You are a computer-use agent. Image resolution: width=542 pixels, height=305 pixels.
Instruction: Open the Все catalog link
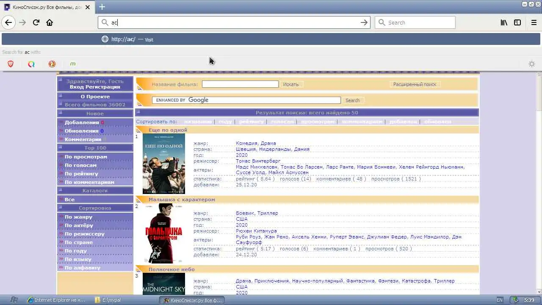[x=69, y=200]
